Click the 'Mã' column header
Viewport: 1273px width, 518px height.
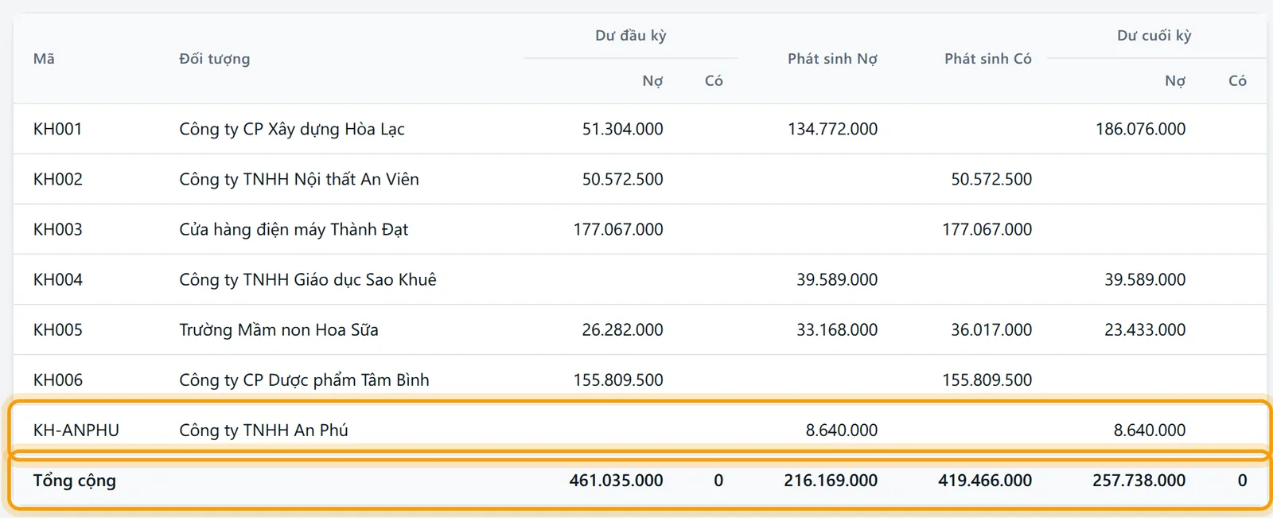(x=44, y=59)
